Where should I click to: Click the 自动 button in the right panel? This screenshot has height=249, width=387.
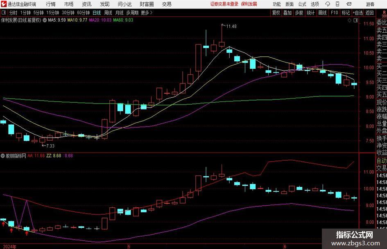(382, 161)
